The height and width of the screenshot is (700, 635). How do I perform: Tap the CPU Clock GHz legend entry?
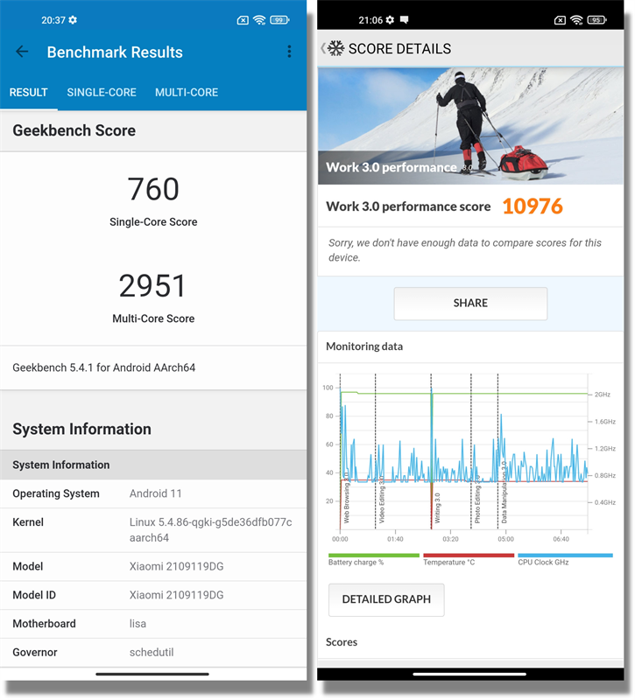pos(565,560)
